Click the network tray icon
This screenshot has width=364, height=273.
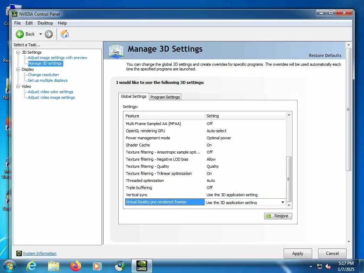pos(320,267)
